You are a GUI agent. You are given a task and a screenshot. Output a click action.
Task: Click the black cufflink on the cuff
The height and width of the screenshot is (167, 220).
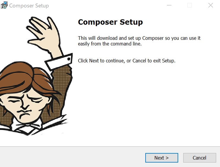69,59
